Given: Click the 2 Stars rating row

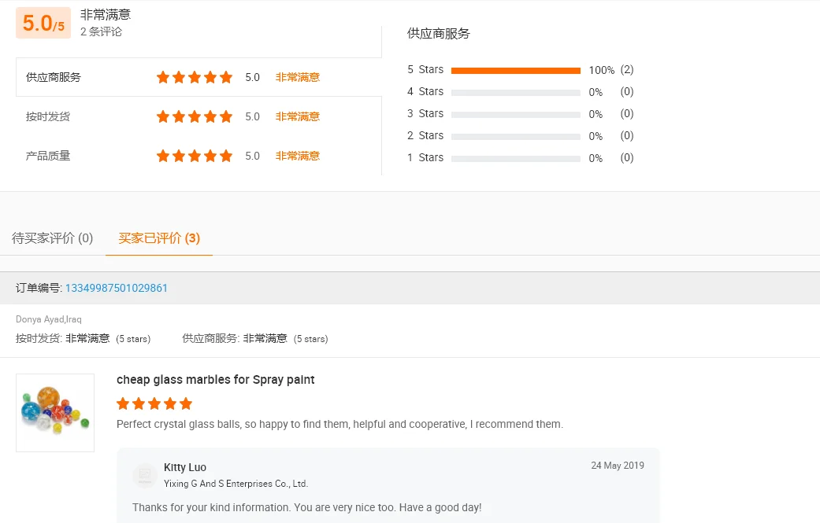Looking at the screenshot, I should (x=425, y=136).
